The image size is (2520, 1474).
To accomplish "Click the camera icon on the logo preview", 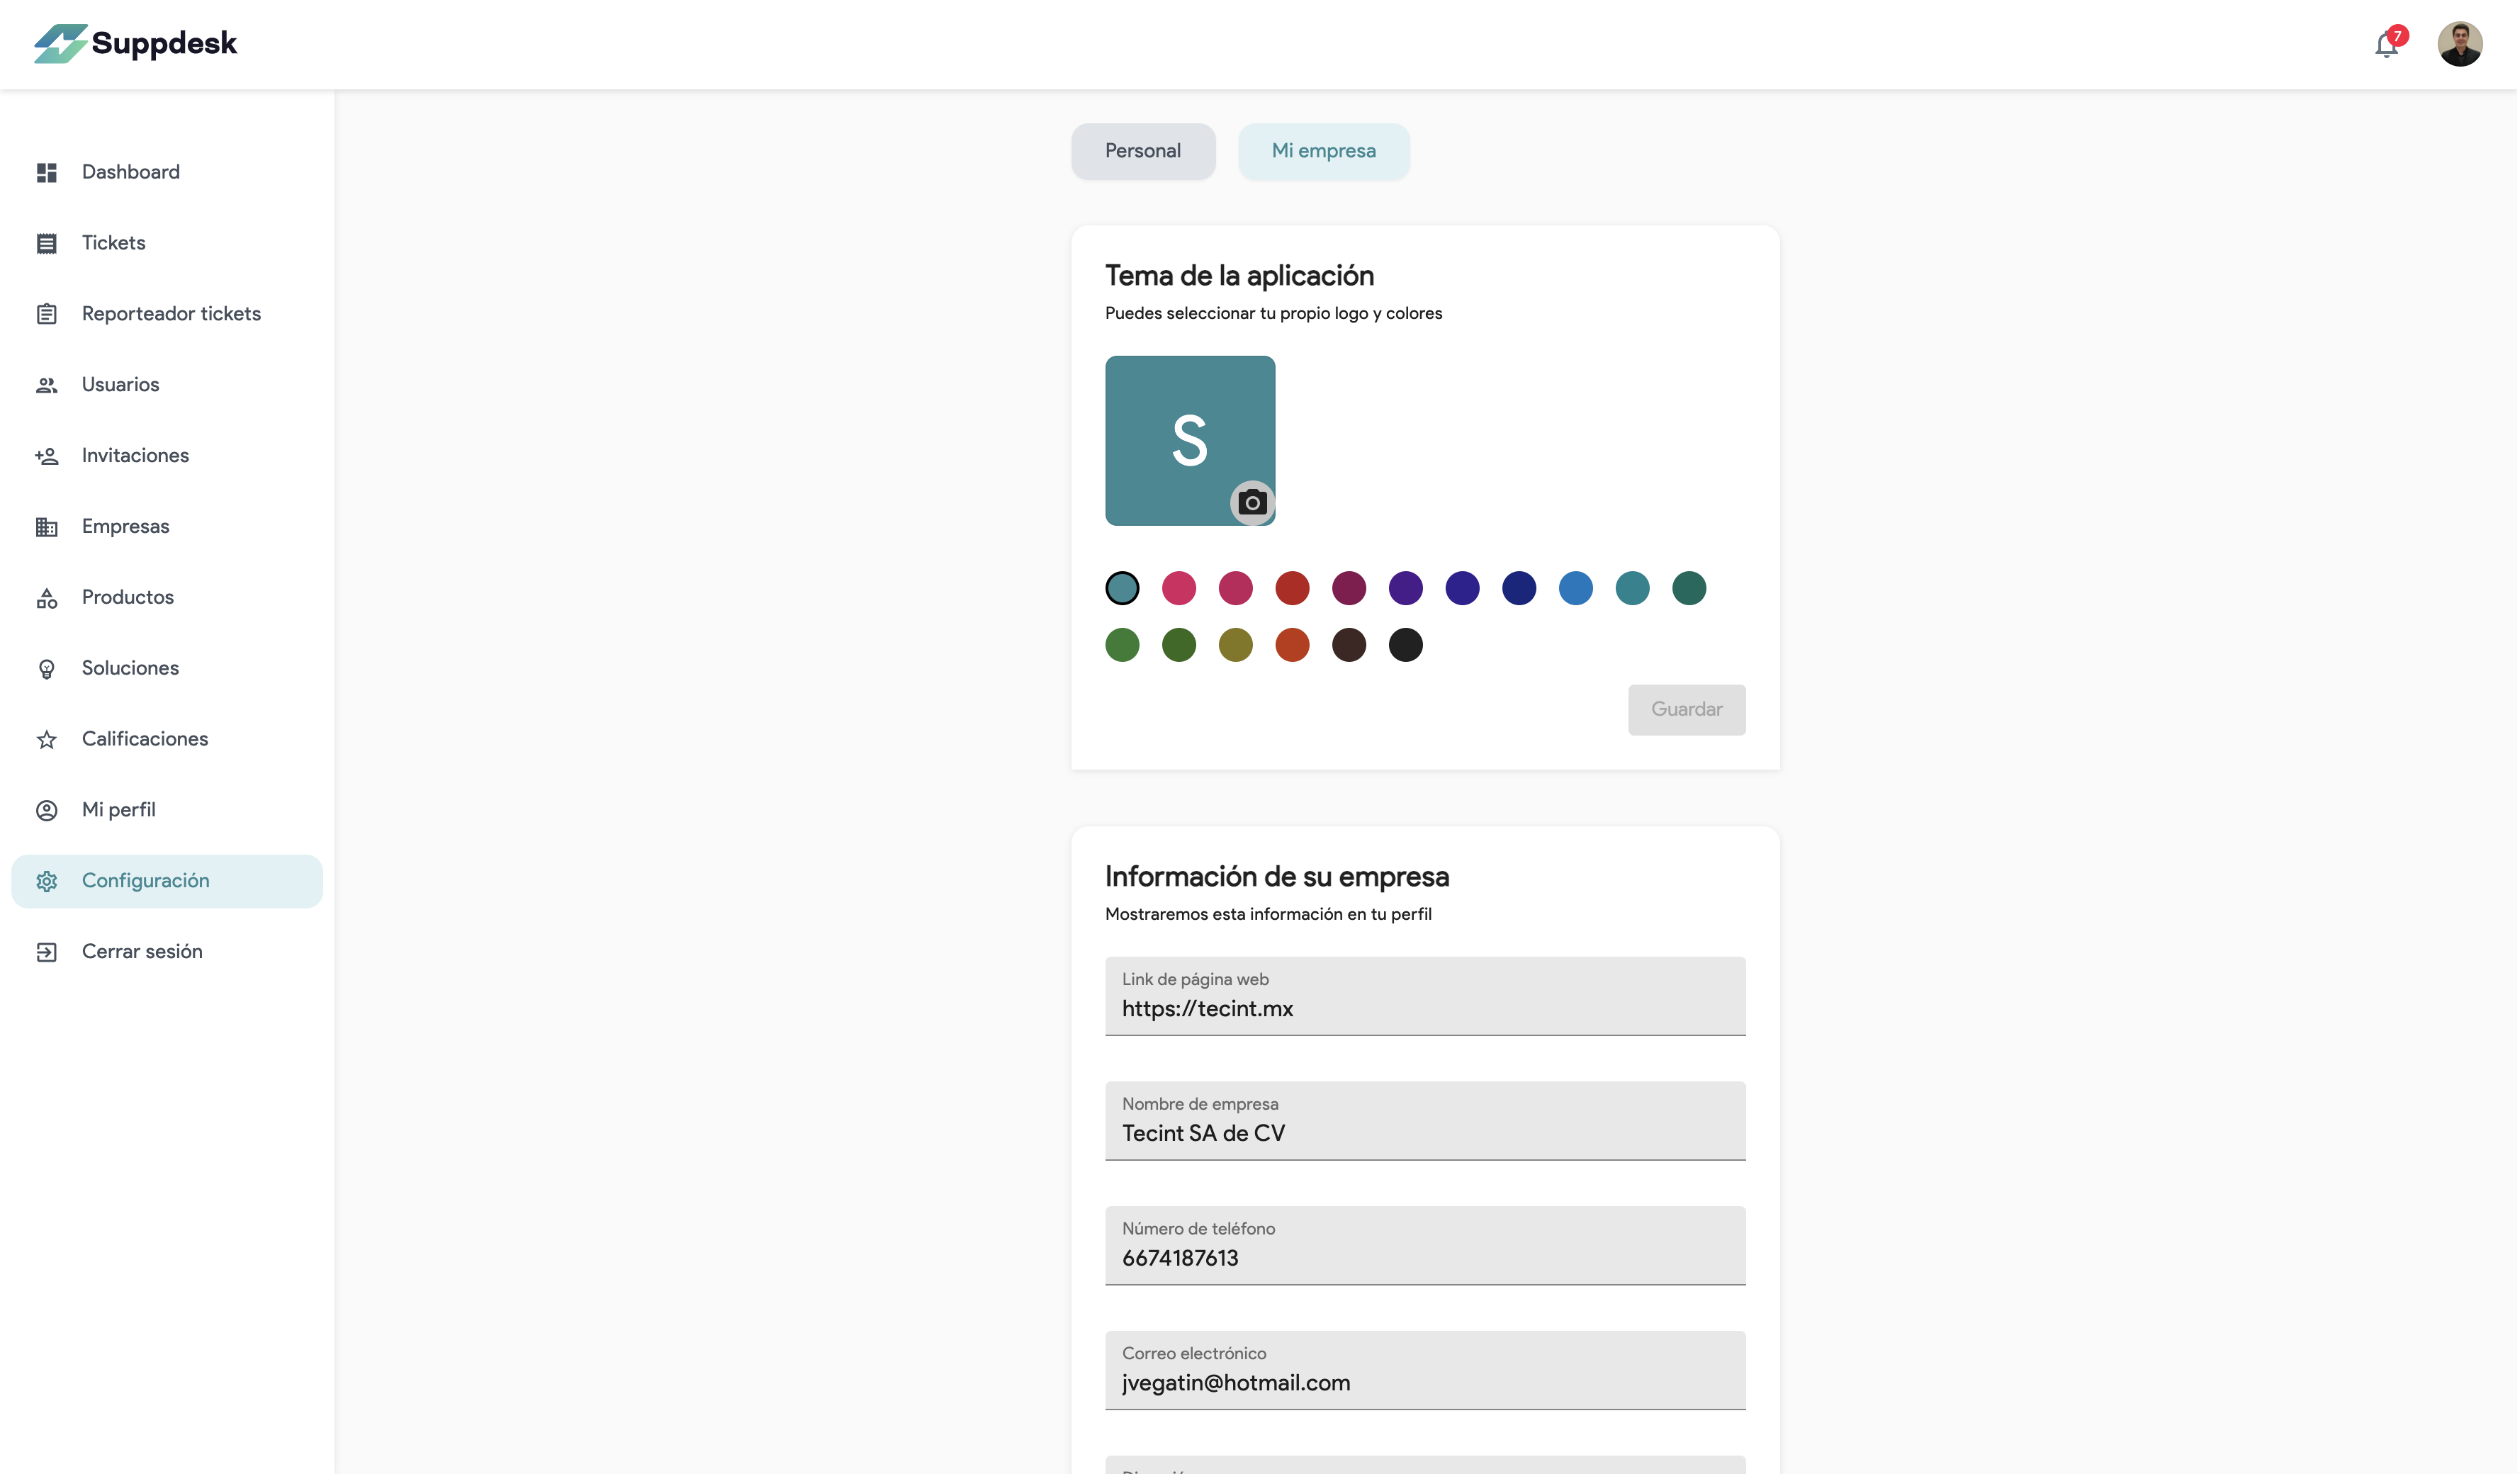I will click(1252, 503).
